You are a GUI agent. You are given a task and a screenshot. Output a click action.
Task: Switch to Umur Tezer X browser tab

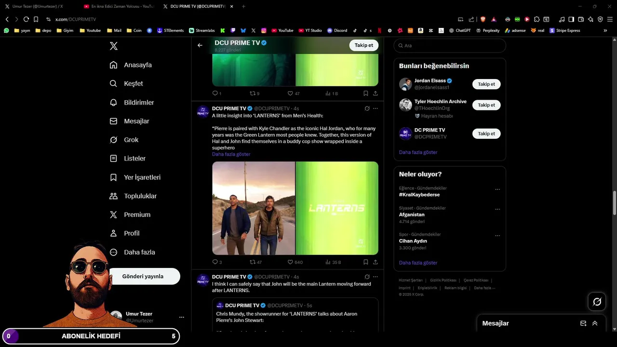click(x=38, y=6)
